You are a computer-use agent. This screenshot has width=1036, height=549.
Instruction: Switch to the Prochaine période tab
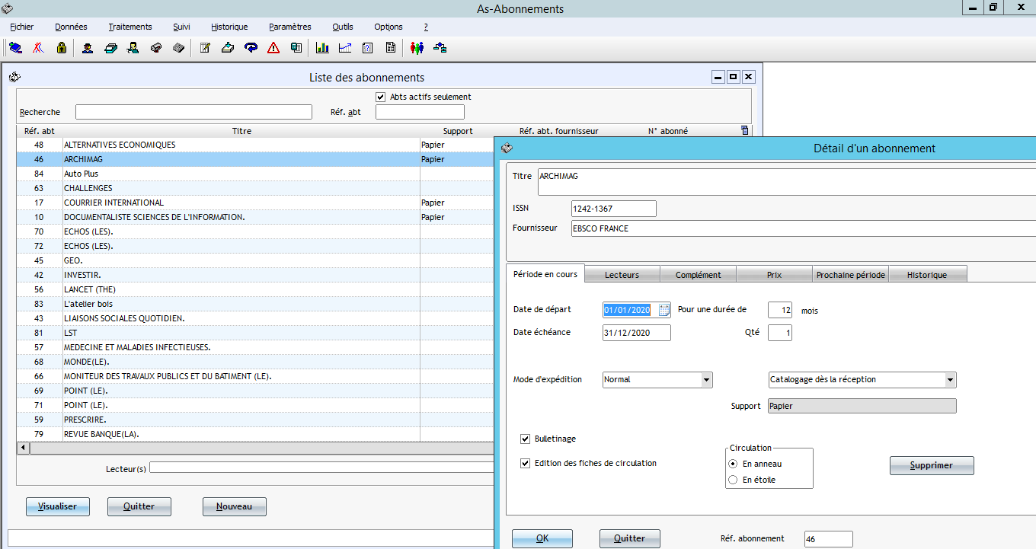click(x=850, y=275)
